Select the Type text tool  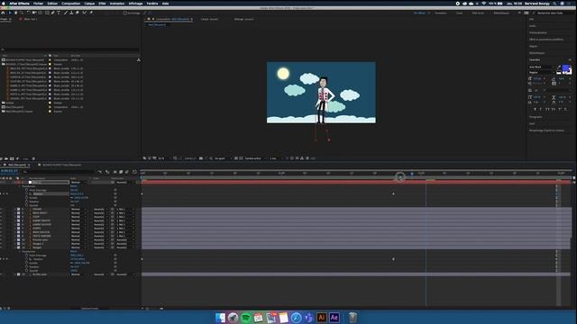(x=59, y=13)
